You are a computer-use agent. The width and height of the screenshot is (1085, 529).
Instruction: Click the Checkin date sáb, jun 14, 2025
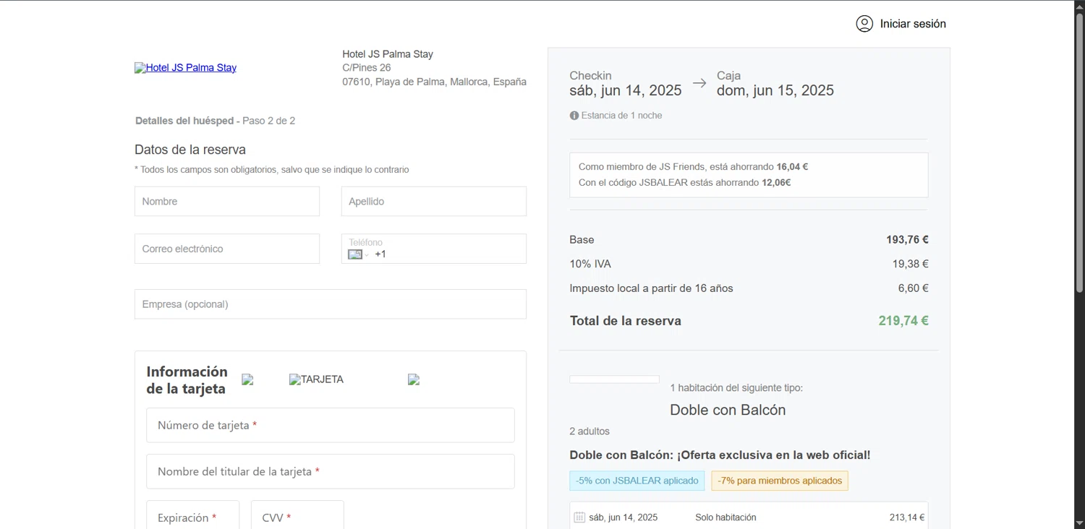click(x=626, y=90)
